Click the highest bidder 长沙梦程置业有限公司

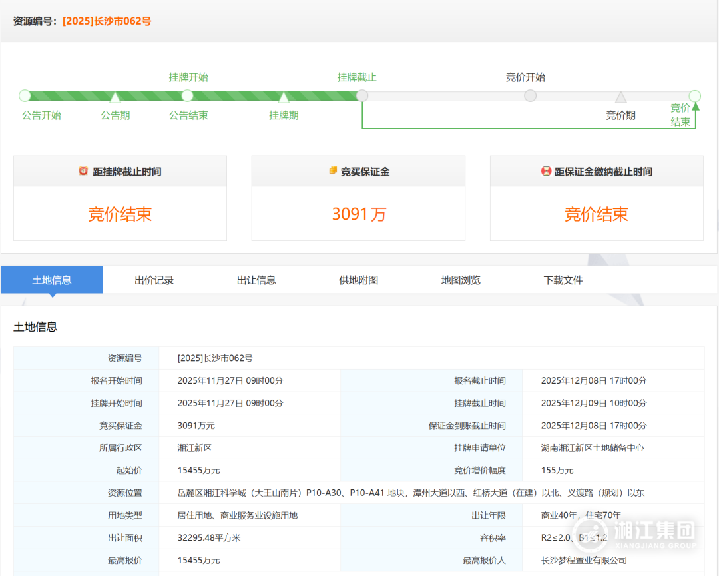pos(584,560)
